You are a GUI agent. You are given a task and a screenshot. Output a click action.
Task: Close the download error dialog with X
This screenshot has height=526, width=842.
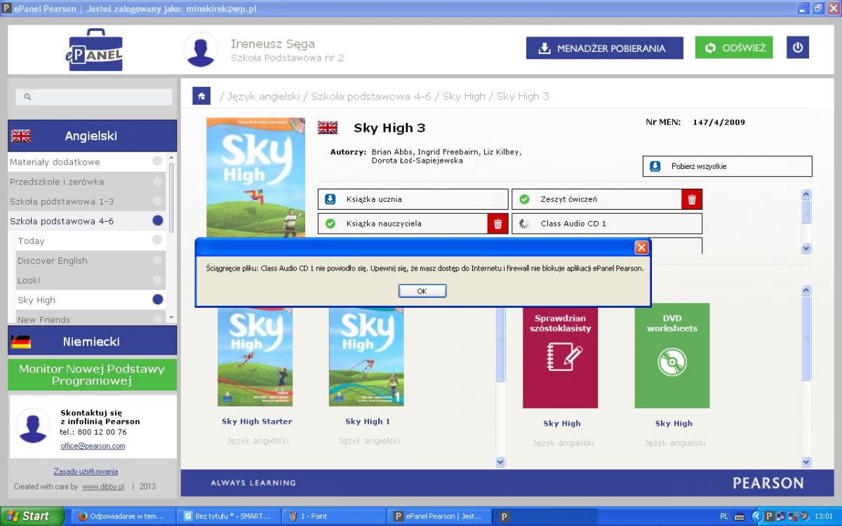[x=641, y=248]
